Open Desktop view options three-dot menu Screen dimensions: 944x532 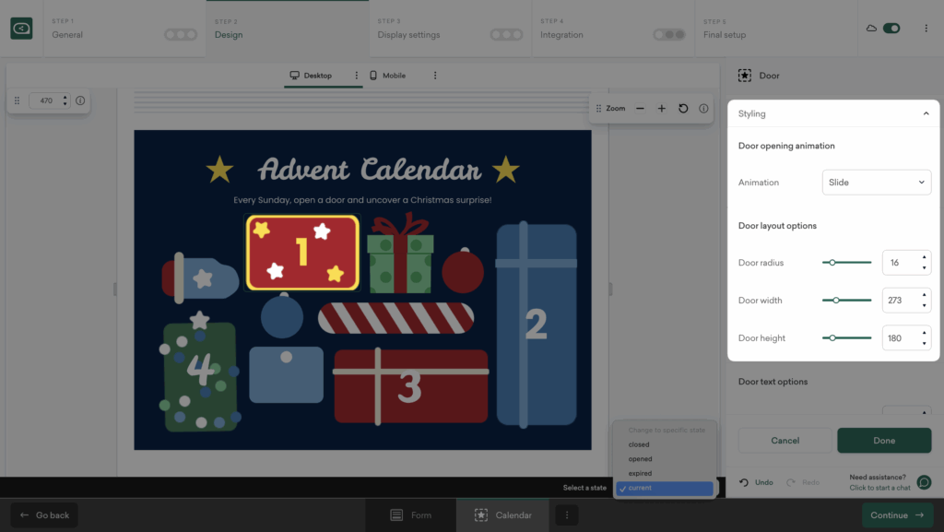[x=356, y=76]
